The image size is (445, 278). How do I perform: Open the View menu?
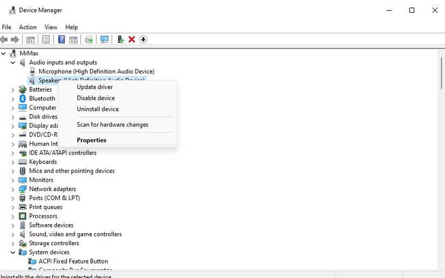51,27
